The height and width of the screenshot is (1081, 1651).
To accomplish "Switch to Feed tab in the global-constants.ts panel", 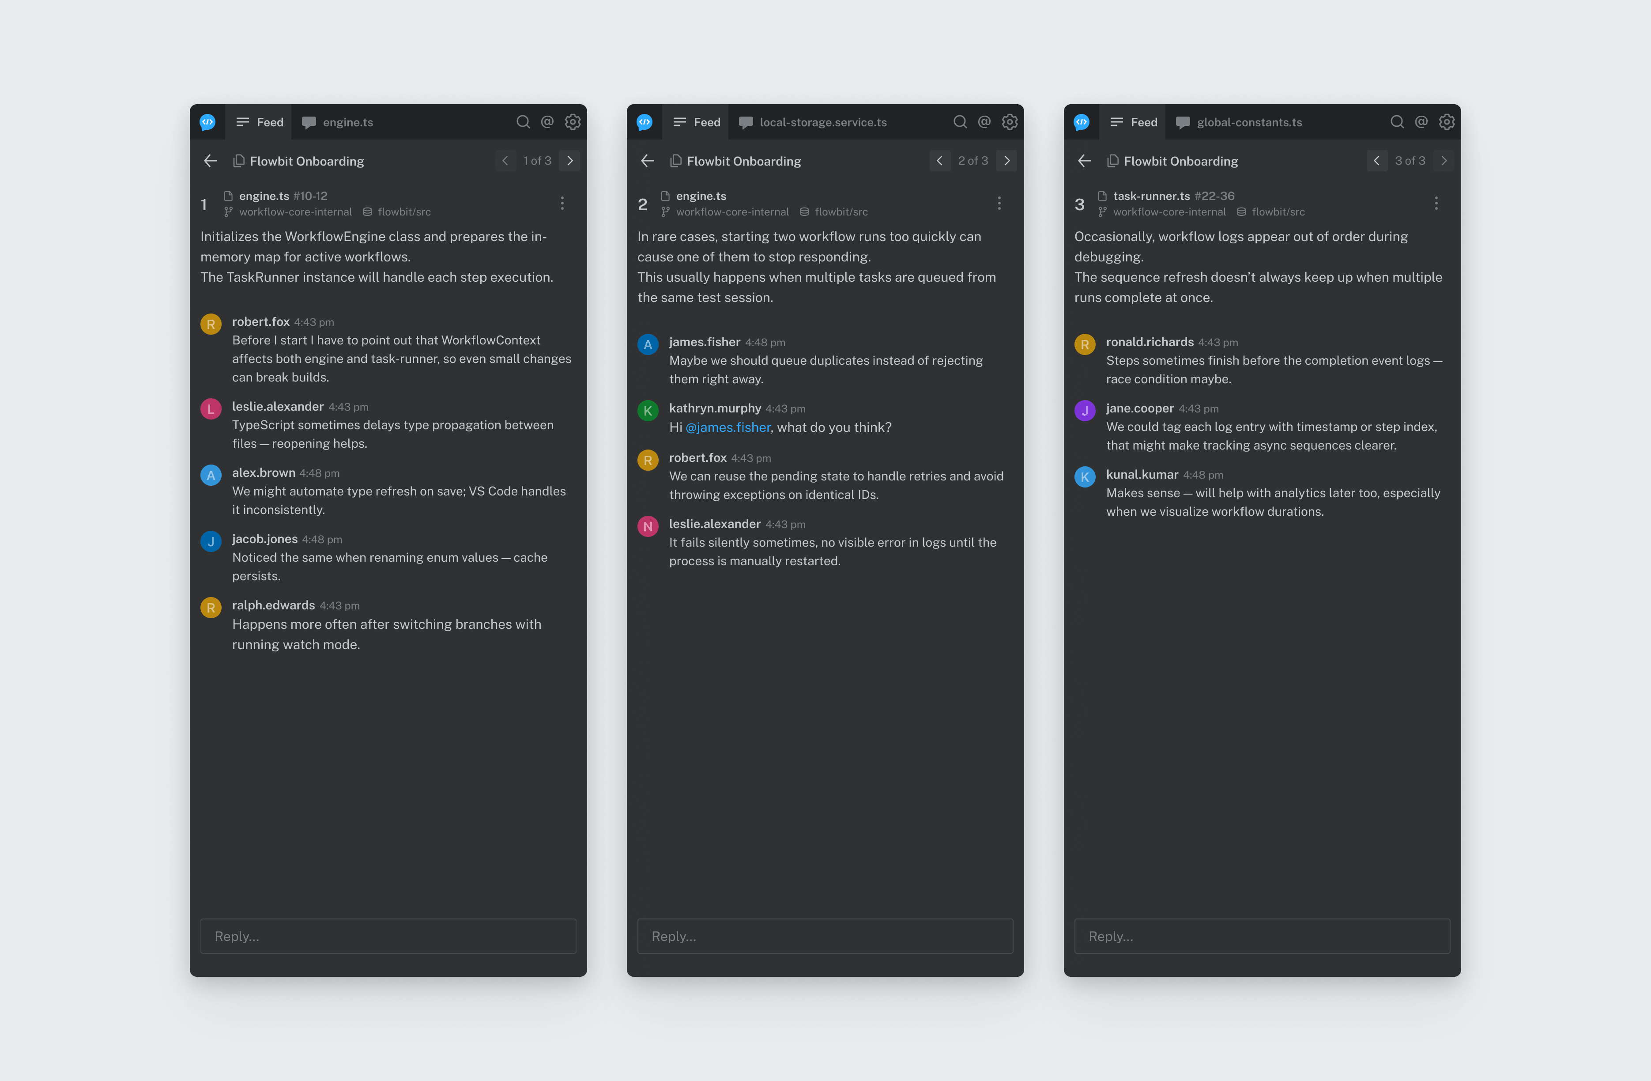I will (x=1134, y=122).
